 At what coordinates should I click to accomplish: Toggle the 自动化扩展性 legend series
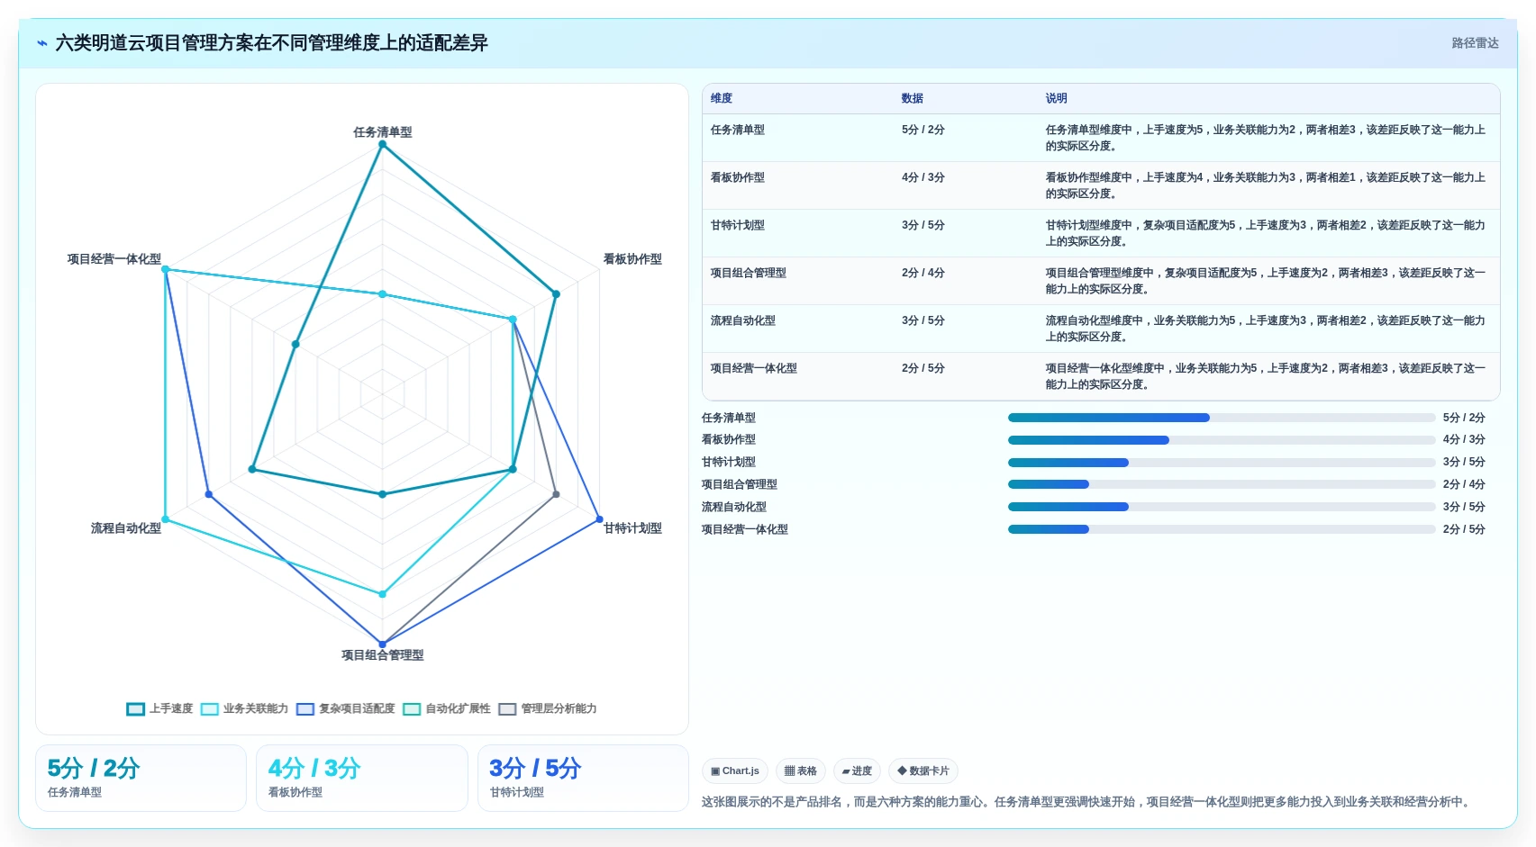(447, 708)
